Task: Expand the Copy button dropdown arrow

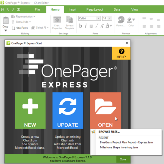Action: point(5,31)
